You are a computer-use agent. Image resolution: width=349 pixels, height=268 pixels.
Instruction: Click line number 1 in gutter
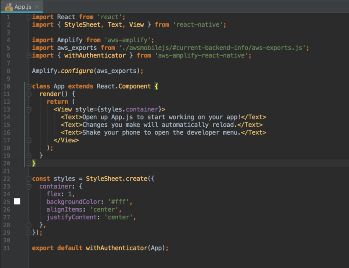pyautogui.click(x=8, y=17)
